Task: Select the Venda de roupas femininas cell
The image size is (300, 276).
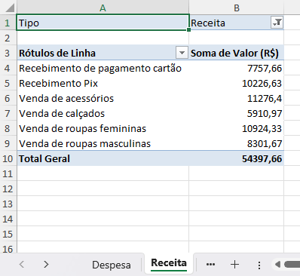Action: click(x=103, y=128)
